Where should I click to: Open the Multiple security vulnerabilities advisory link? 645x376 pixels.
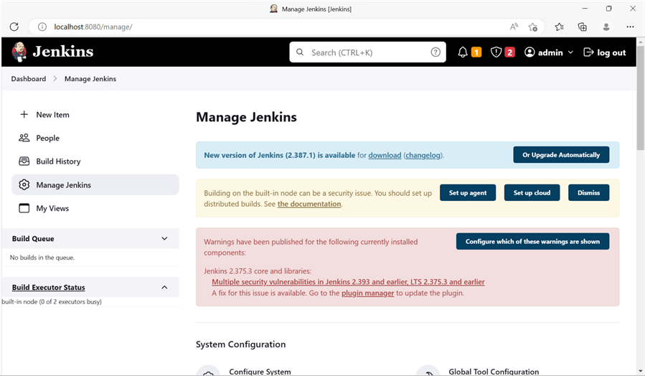[x=348, y=282]
